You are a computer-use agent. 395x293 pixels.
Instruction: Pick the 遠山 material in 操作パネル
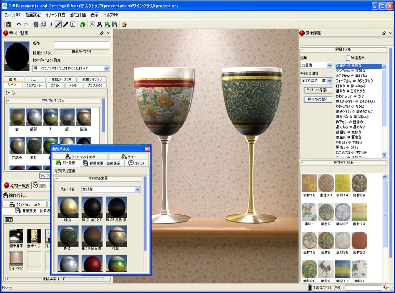68,207
